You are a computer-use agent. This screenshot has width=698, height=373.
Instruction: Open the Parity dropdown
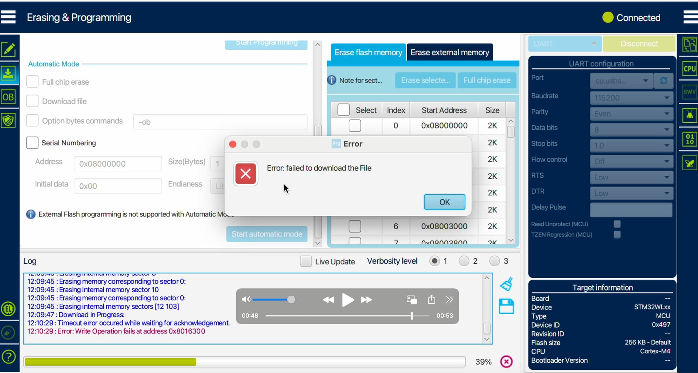tap(631, 114)
